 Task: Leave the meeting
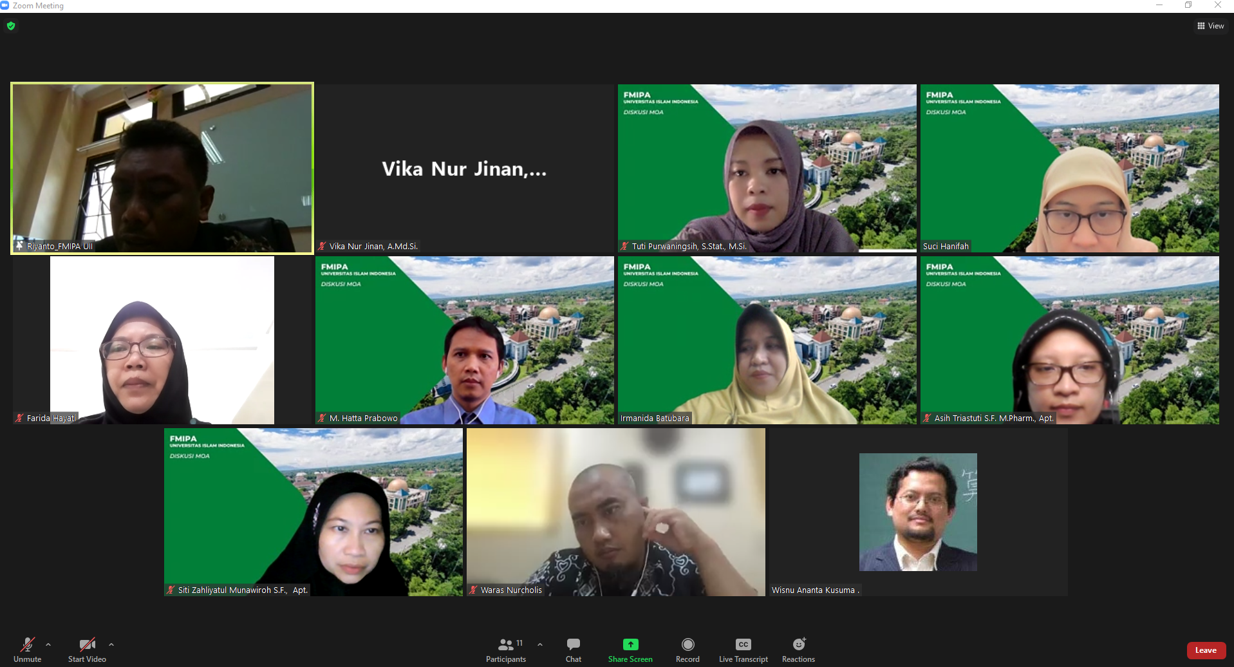(x=1206, y=650)
